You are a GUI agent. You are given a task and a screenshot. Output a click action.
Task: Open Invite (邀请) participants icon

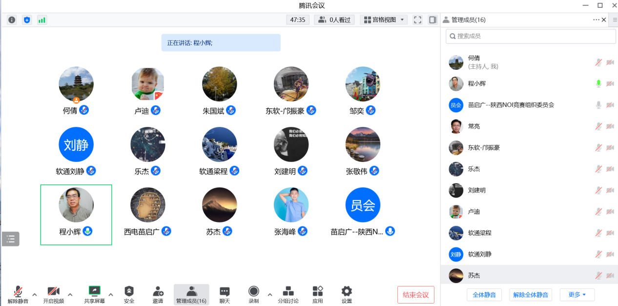point(158,295)
